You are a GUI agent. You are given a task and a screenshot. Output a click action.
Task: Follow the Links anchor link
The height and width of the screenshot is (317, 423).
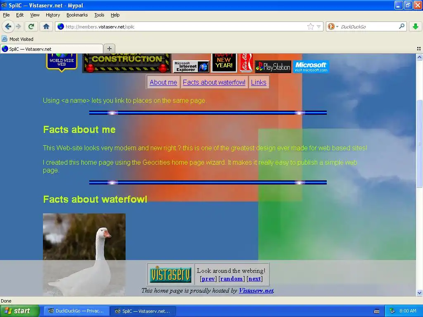click(259, 82)
